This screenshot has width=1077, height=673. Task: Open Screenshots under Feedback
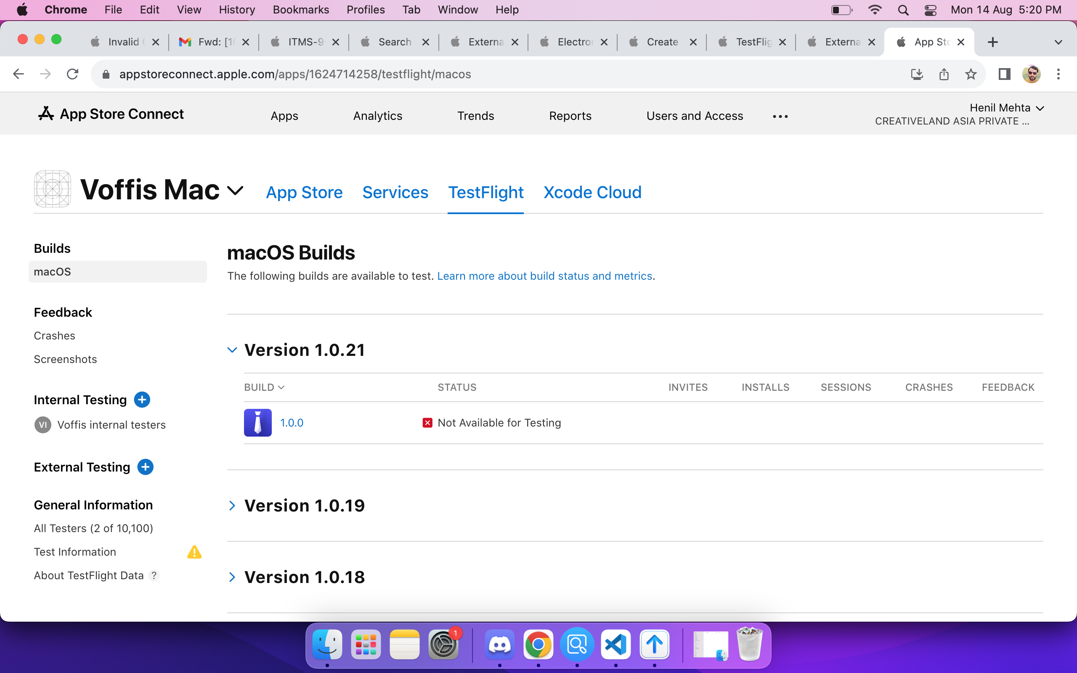[66, 359]
